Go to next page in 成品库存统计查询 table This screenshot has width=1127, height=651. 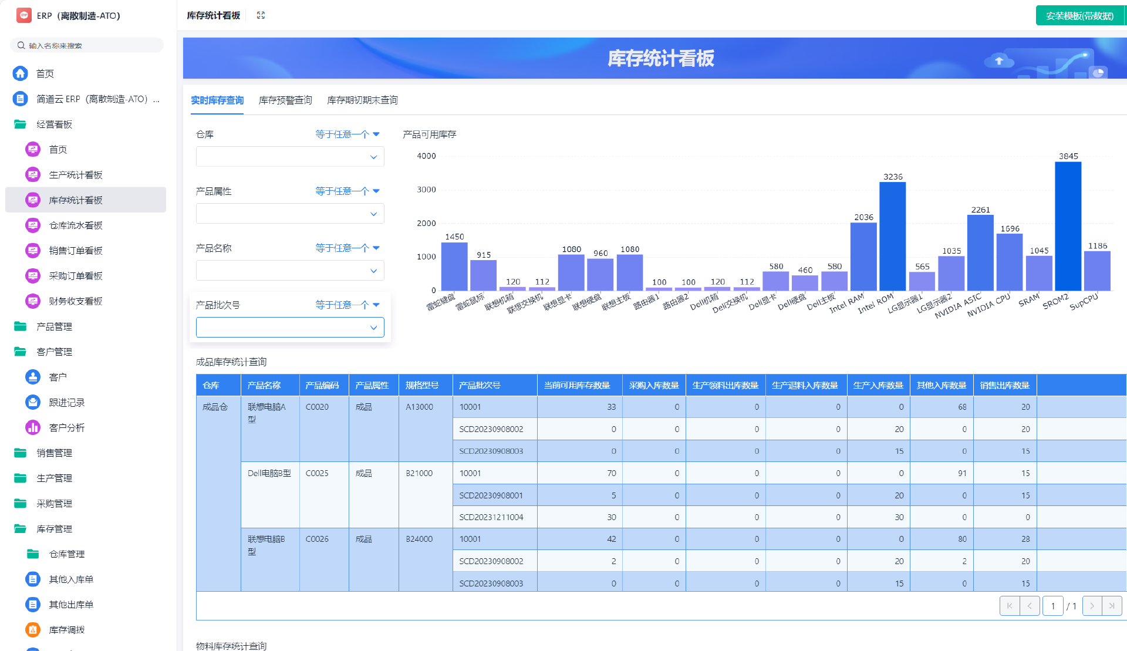(1092, 605)
